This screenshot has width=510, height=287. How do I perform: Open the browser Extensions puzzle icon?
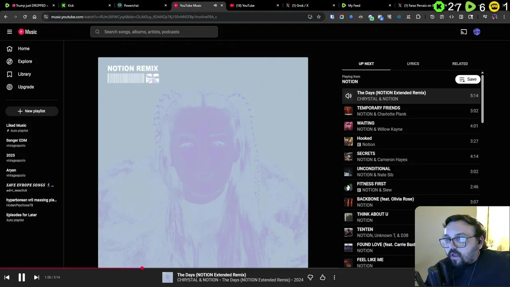[x=418, y=17]
